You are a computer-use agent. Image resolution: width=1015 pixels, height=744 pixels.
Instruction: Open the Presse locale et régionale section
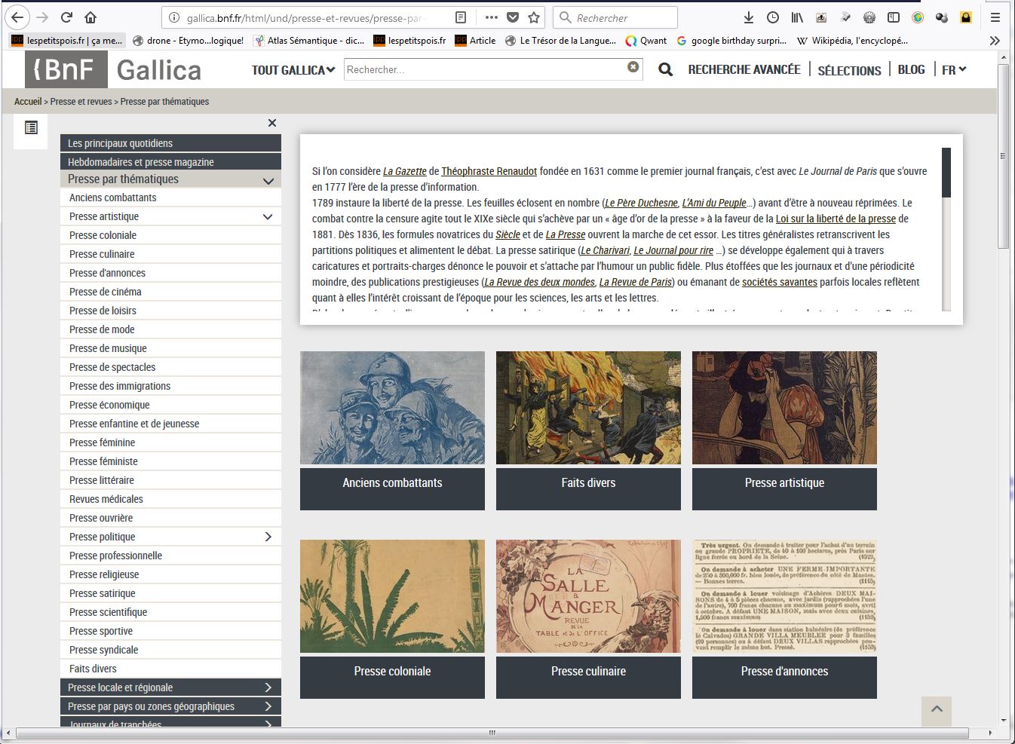(170, 687)
